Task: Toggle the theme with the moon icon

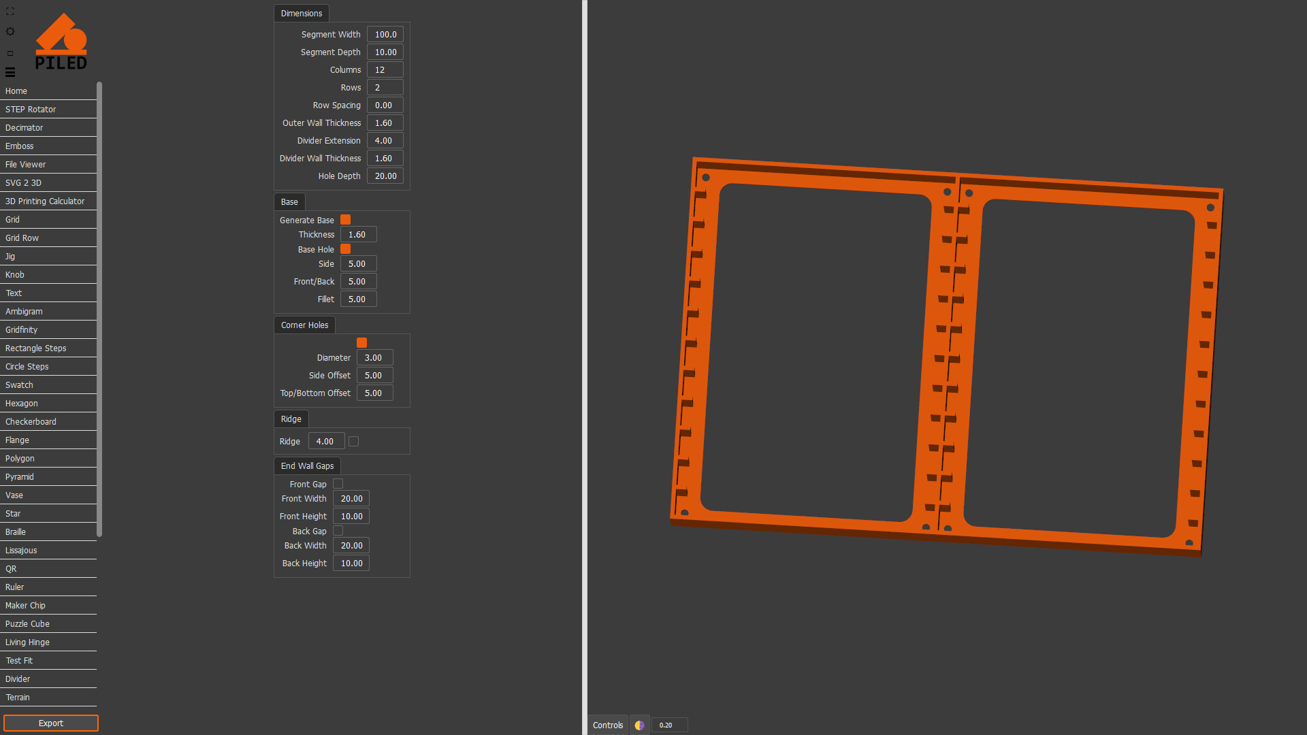Action: [x=639, y=725]
